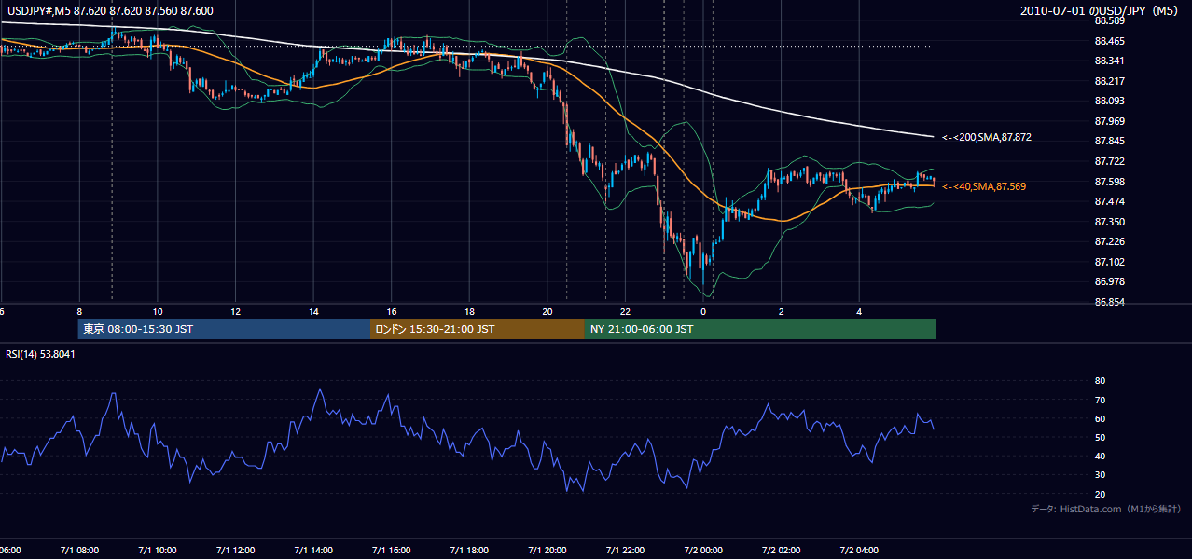The image size is (1192, 559).
Task: Click price axis value 86.978
Action: point(1108,281)
